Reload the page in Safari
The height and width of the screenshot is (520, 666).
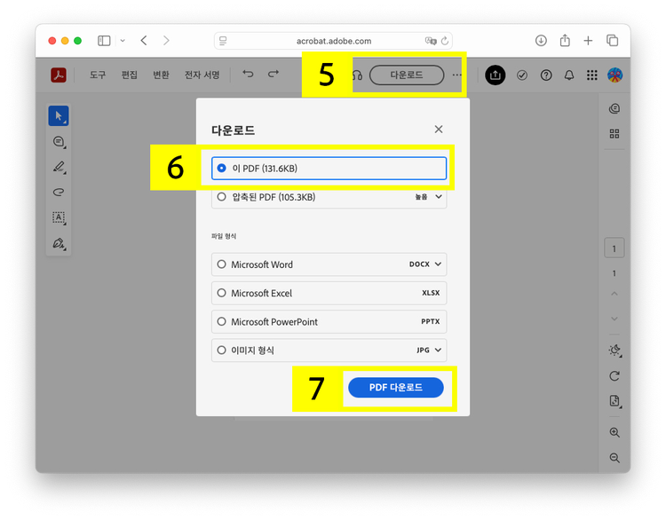coord(445,41)
